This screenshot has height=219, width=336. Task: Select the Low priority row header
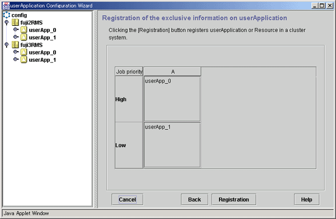click(129, 145)
